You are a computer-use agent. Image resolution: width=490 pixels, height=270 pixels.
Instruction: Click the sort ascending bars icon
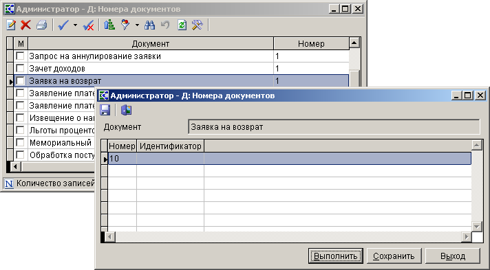[109, 25]
